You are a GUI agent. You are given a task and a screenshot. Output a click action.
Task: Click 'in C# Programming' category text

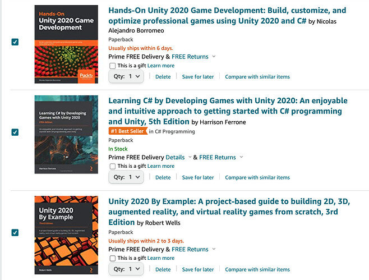point(172,131)
